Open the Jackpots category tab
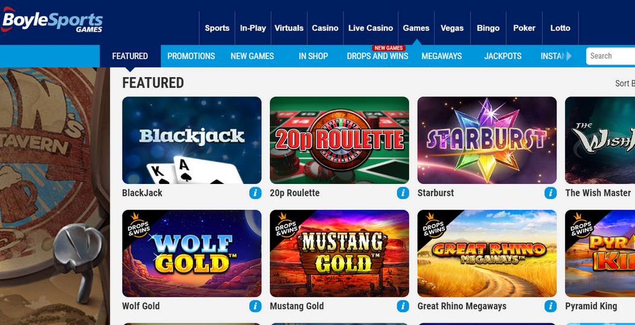Image resolution: width=635 pixels, height=325 pixels. tap(503, 56)
